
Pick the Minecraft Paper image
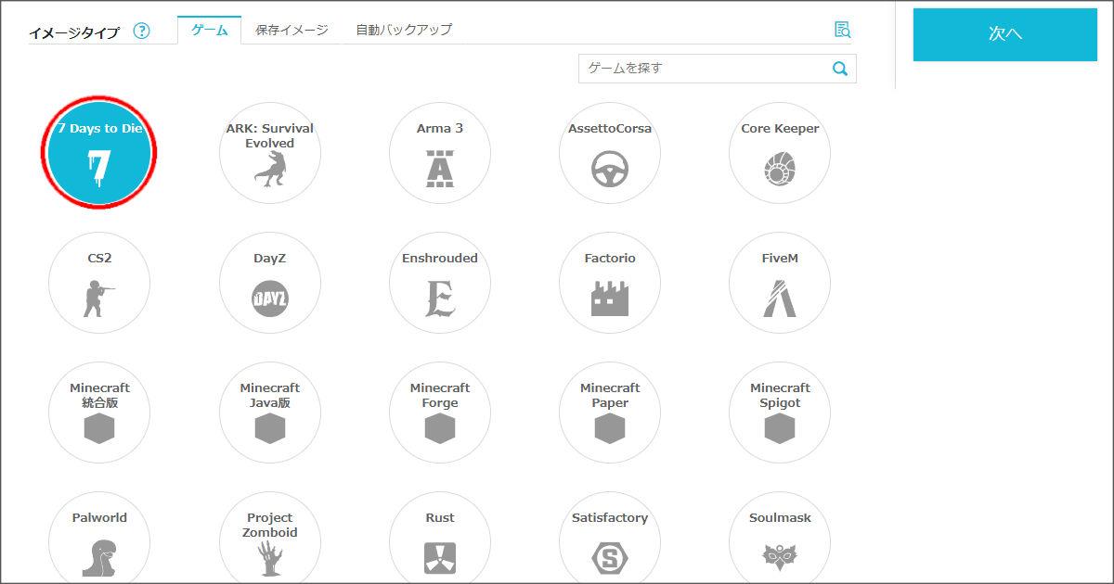[610, 413]
